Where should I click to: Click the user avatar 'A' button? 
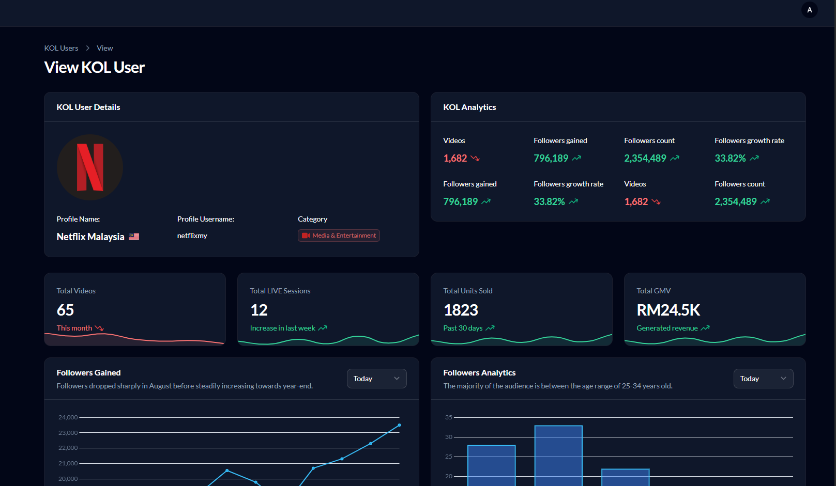click(x=809, y=10)
